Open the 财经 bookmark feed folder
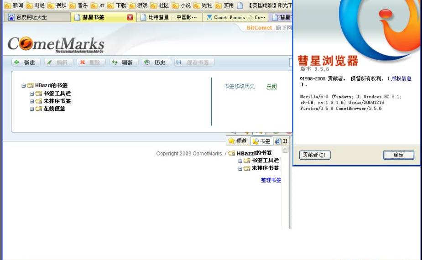The width and height of the screenshot is (422, 260). click(36, 5)
